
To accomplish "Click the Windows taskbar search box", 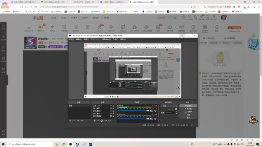I will (30, 144).
